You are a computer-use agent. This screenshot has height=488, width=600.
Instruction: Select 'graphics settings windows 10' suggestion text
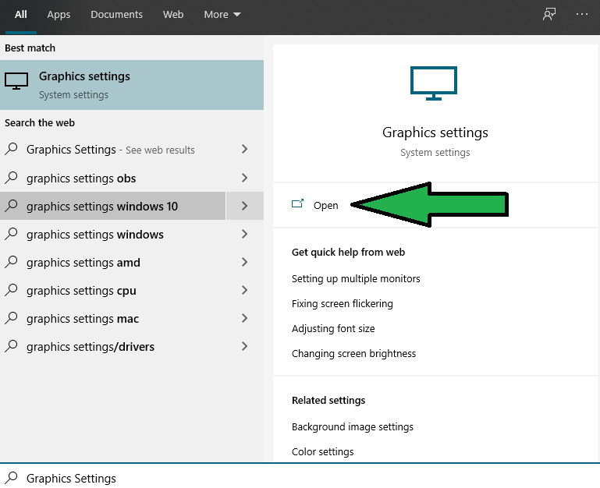(102, 207)
